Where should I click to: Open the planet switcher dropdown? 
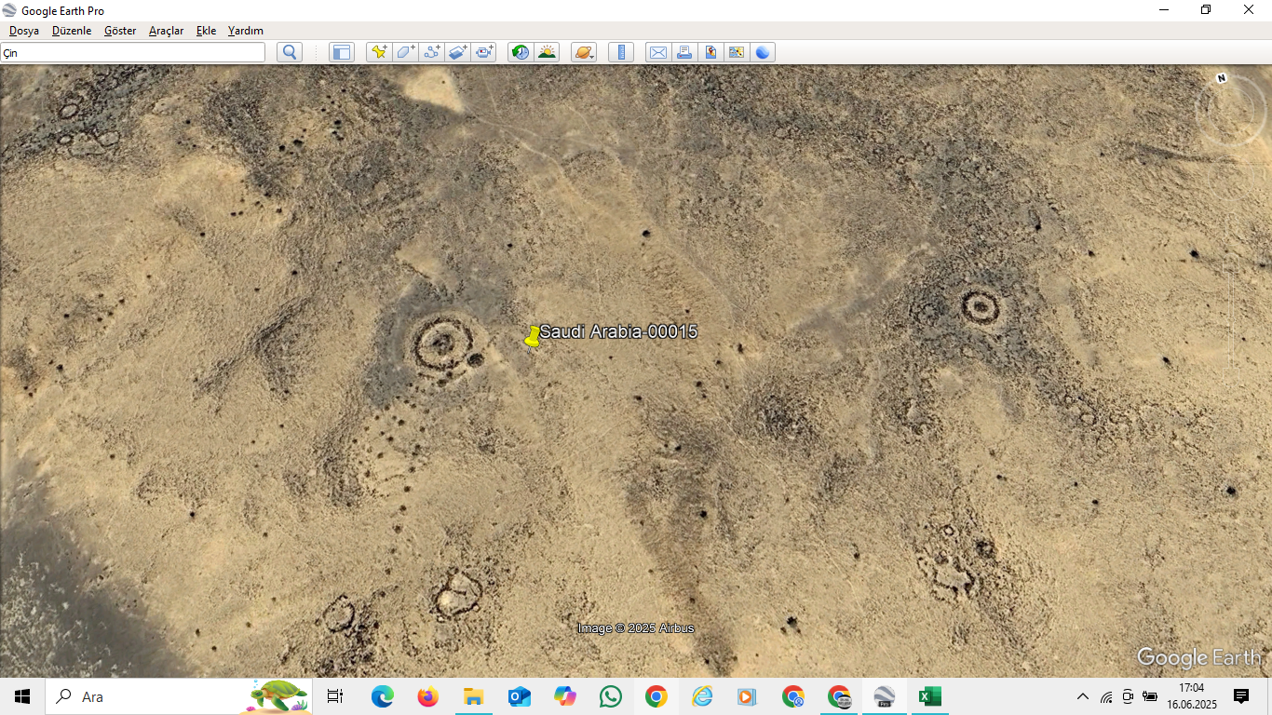click(x=584, y=52)
